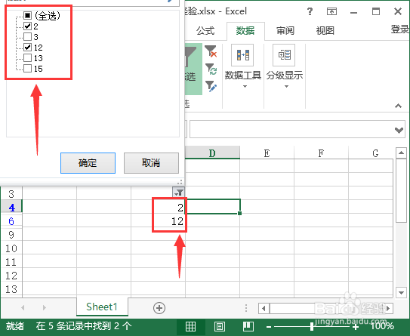This screenshot has width=410, height=336.
Task: Collapse the ribbon with caret arrow
Action: click(x=398, y=106)
